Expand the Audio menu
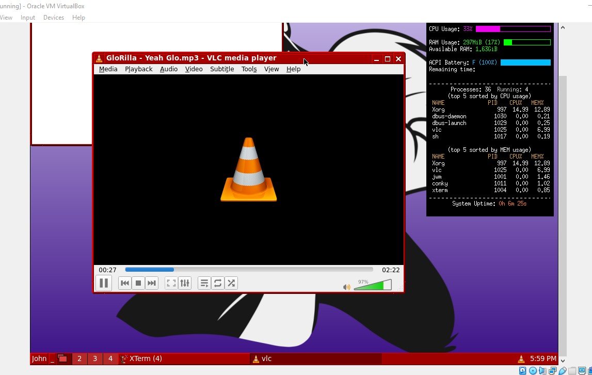The height and width of the screenshot is (375, 592). [168, 69]
